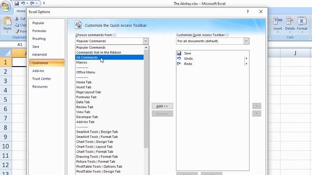Choose PivotTable Tools | Options Tab
The image size is (312, 175).
click(x=109, y=166)
